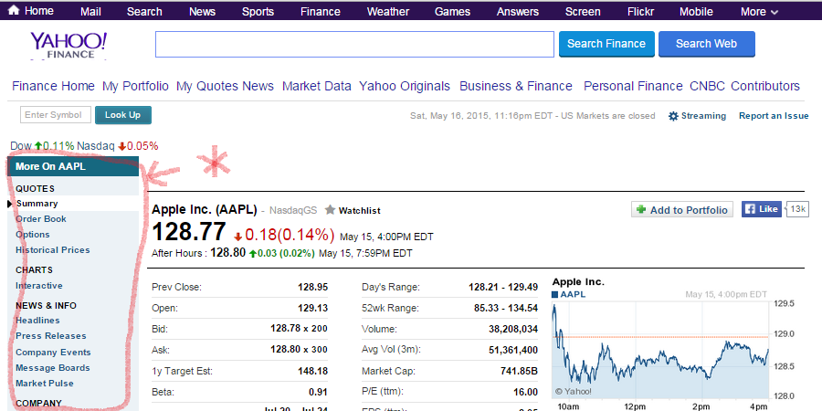
Task: Go to Market Data tab
Action: [x=317, y=86]
